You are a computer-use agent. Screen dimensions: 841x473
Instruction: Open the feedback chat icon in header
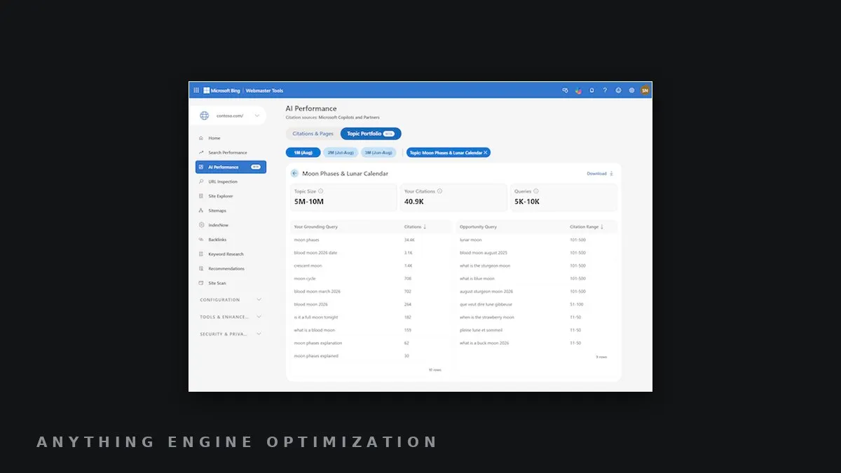click(x=566, y=90)
